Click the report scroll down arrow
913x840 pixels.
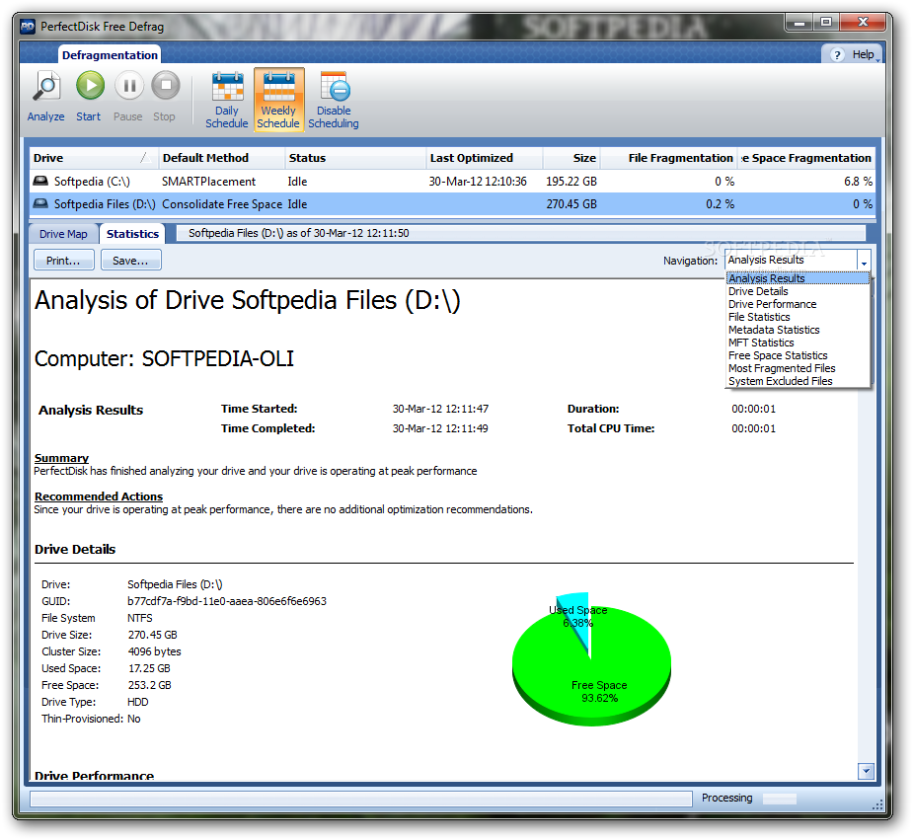click(x=866, y=771)
